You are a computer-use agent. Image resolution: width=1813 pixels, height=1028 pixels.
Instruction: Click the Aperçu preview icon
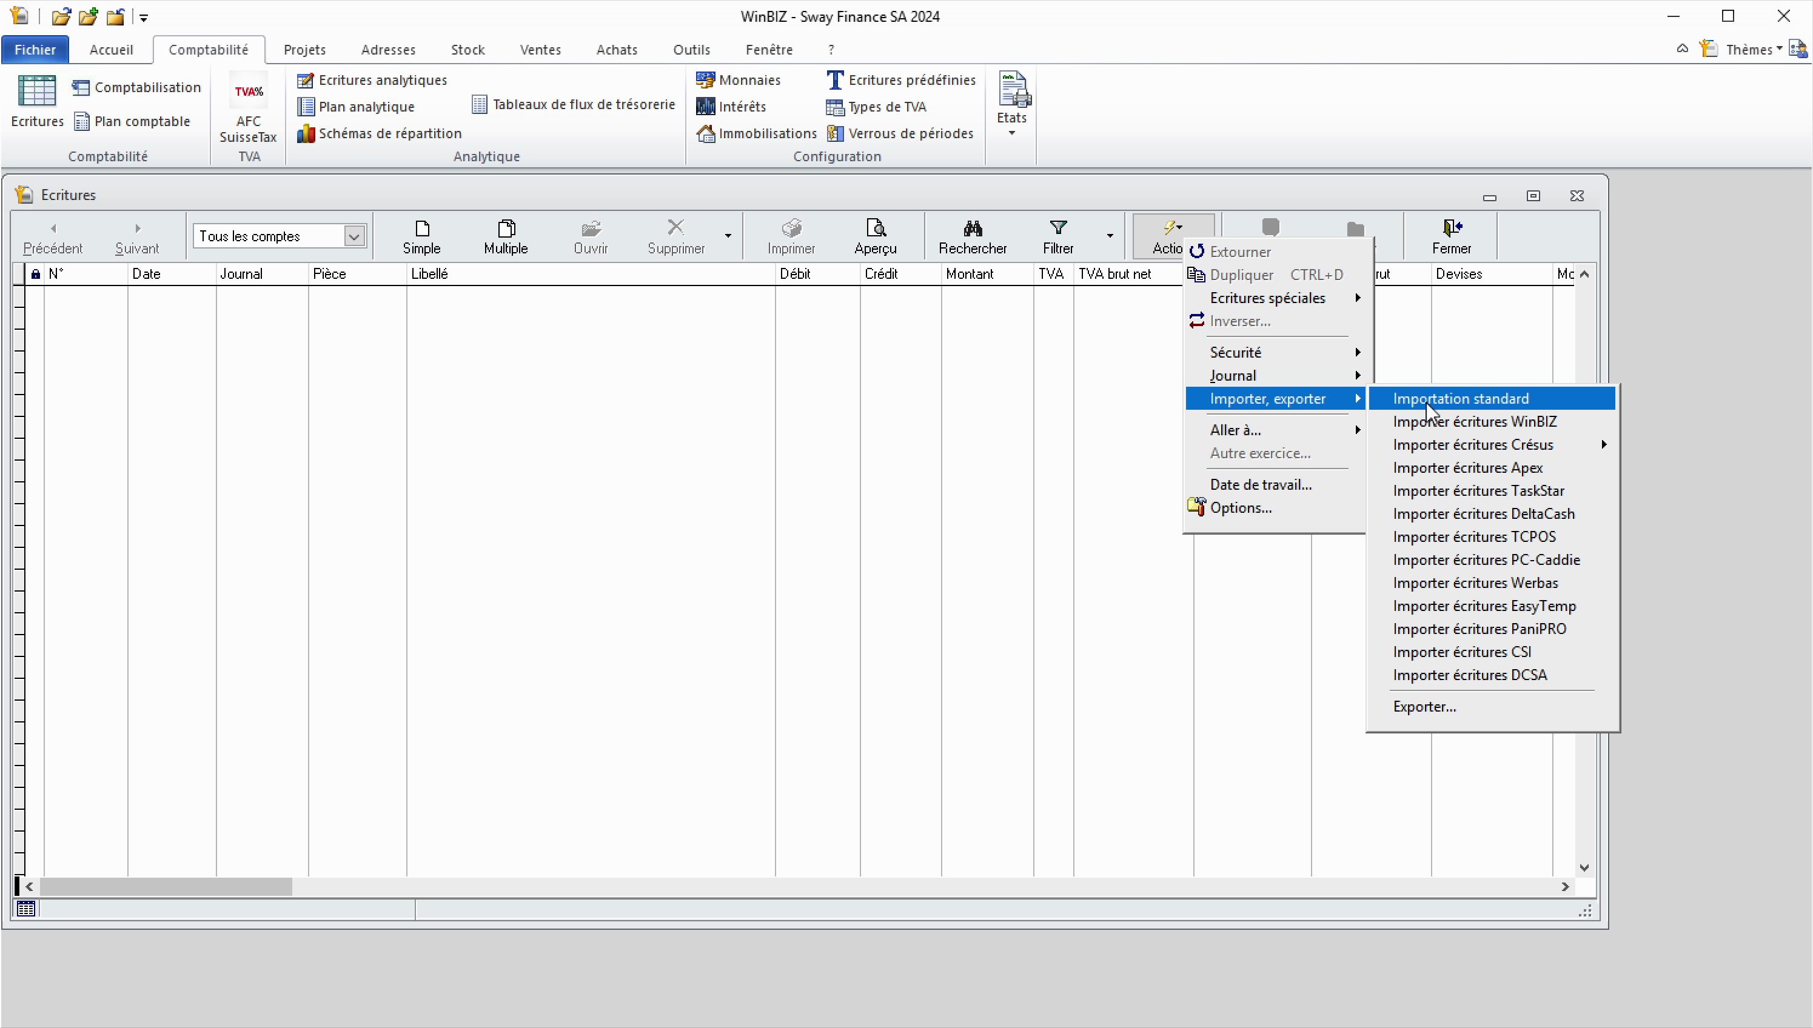(x=875, y=228)
